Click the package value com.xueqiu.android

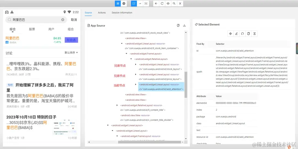pyautogui.click(x=226, y=116)
